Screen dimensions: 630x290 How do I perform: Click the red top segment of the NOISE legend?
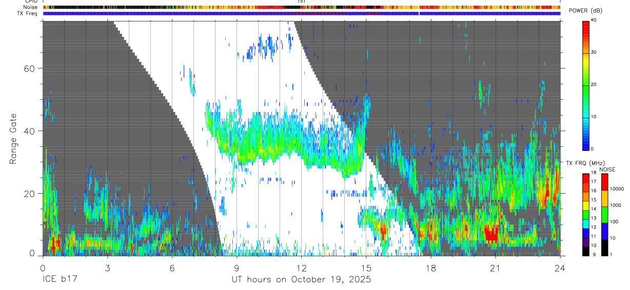point(604,182)
